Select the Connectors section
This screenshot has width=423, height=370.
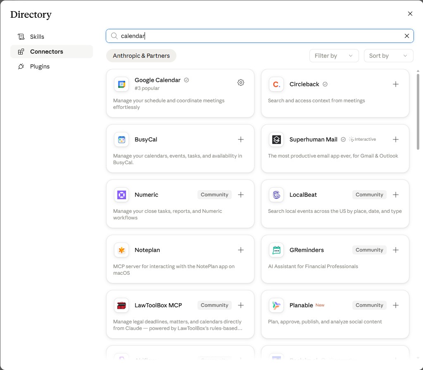pos(52,52)
